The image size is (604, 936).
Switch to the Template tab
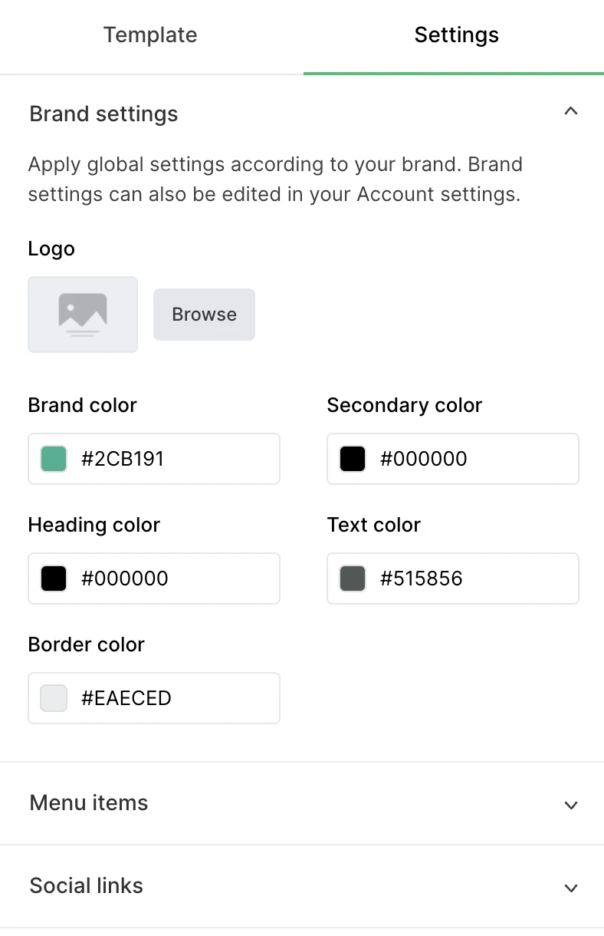pyautogui.click(x=150, y=35)
